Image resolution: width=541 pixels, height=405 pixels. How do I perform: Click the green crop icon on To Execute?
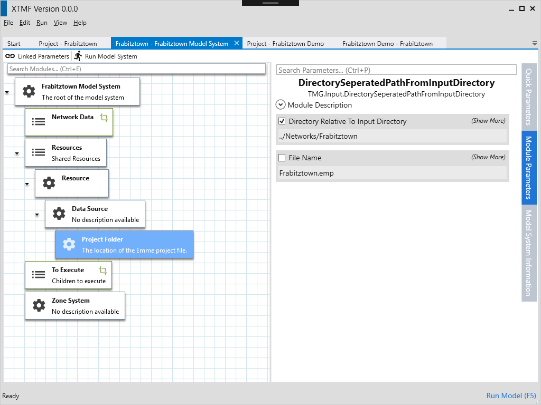click(x=103, y=271)
